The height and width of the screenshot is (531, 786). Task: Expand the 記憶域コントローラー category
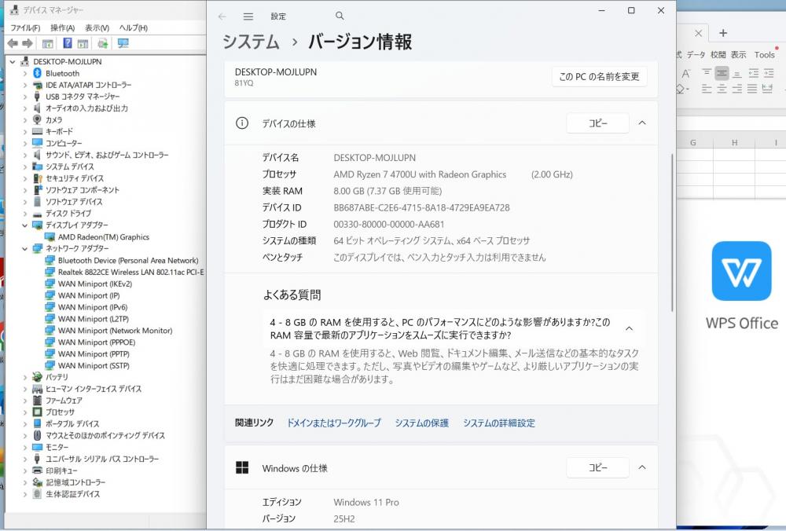(24, 482)
